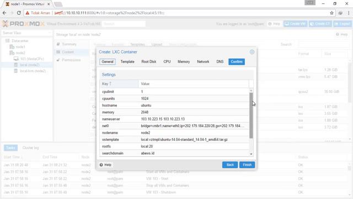Select the nameserver row
This screenshot has width=353, height=199.
coord(174,119)
